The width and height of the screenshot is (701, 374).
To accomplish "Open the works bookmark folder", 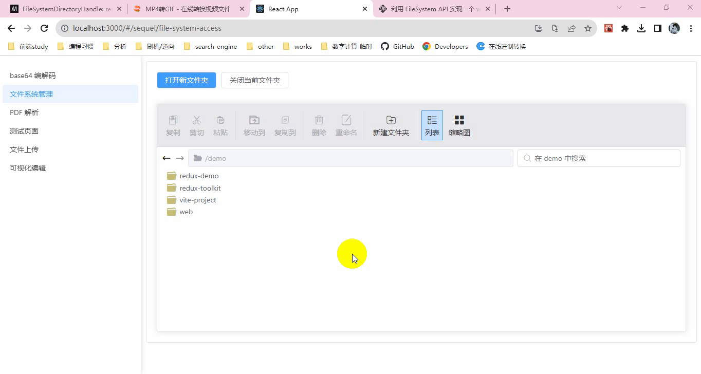I will tap(298, 46).
